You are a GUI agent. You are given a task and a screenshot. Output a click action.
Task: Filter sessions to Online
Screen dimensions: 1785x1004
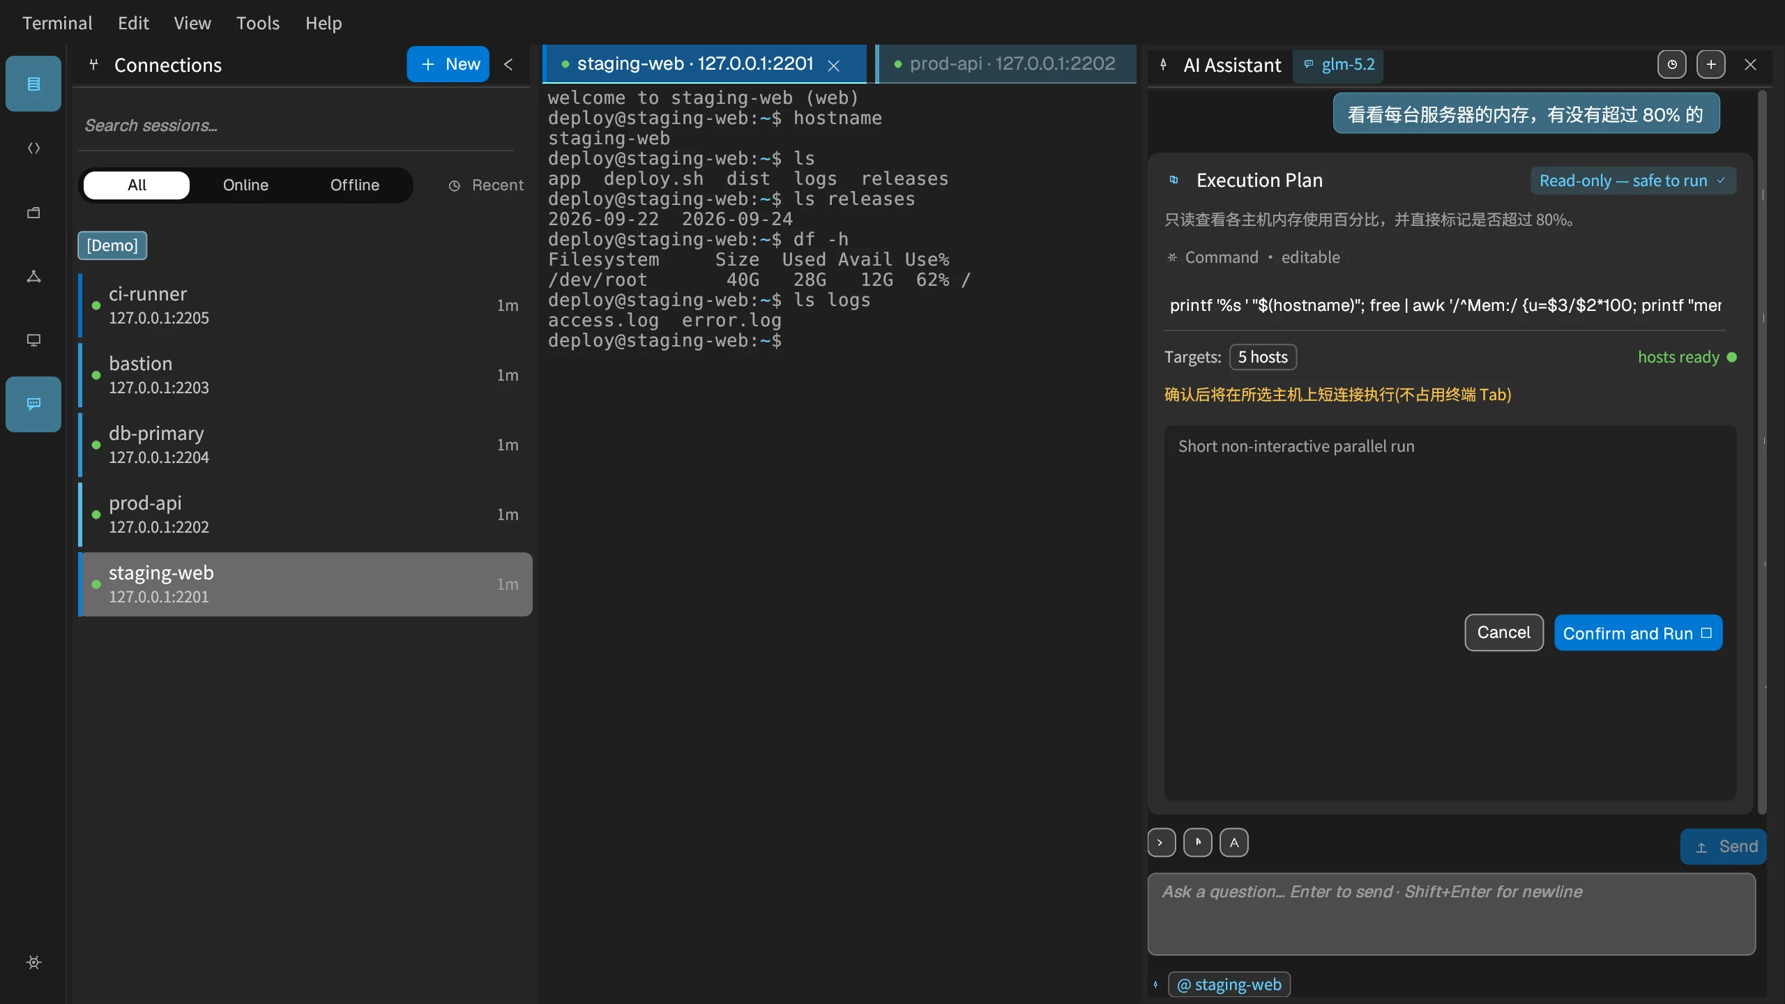[x=245, y=185]
